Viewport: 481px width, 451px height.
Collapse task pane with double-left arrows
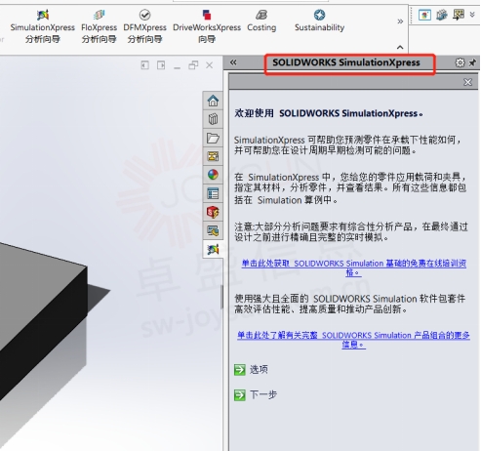pyautogui.click(x=233, y=62)
